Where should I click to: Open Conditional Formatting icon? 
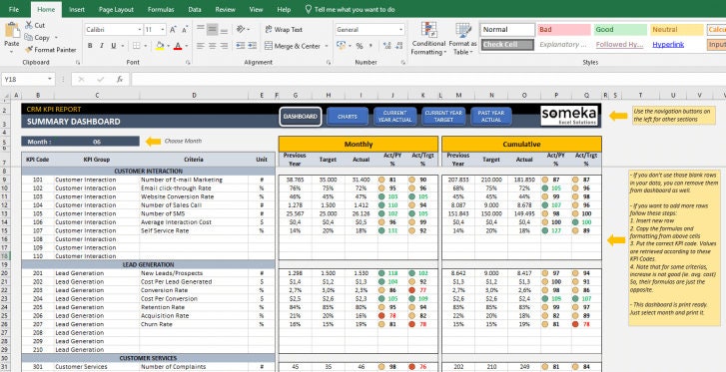429,29
